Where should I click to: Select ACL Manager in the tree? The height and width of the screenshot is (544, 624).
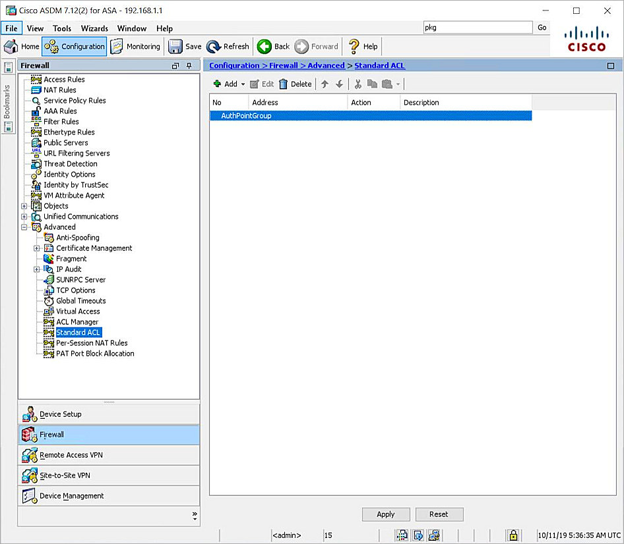tap(77, 321)
